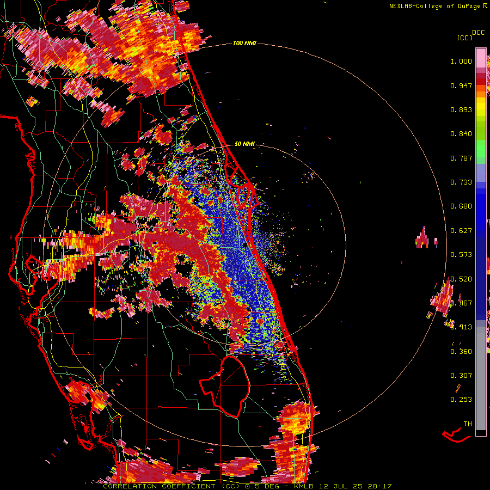The width and height of the screenshot is (490, 490).
Task: Click the 0.893 color scale value
Action: pyautogui.click(x=461, y=109)
